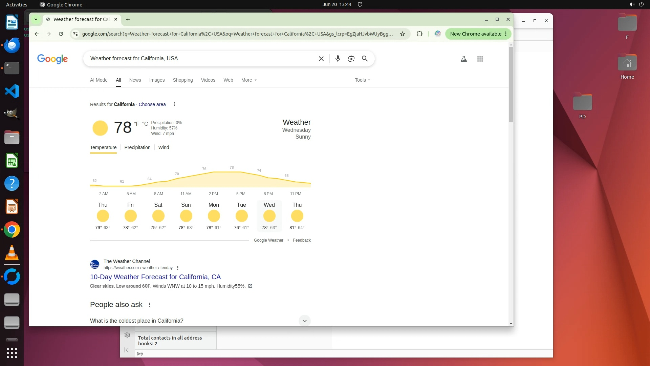Open the Google apps grid
Screen dimensions: 650x366
coord(480,59)
